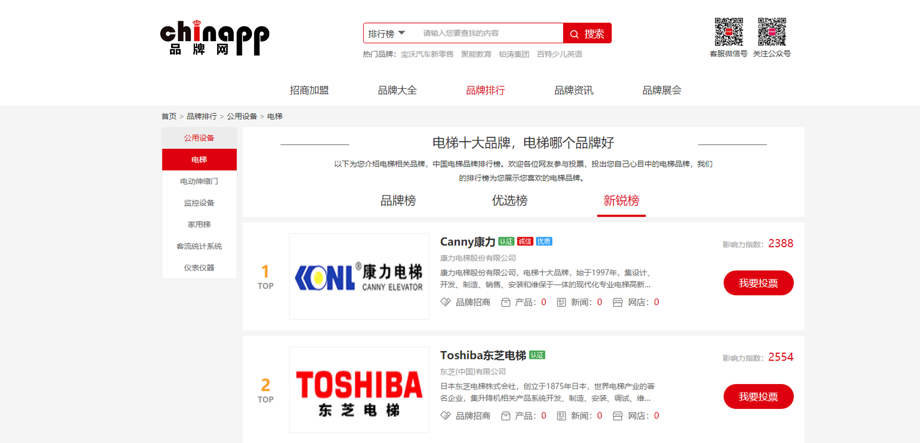Vote for Toshiba东芝电梯 with 我要投票
920x443 pixels.
(759, 396)
